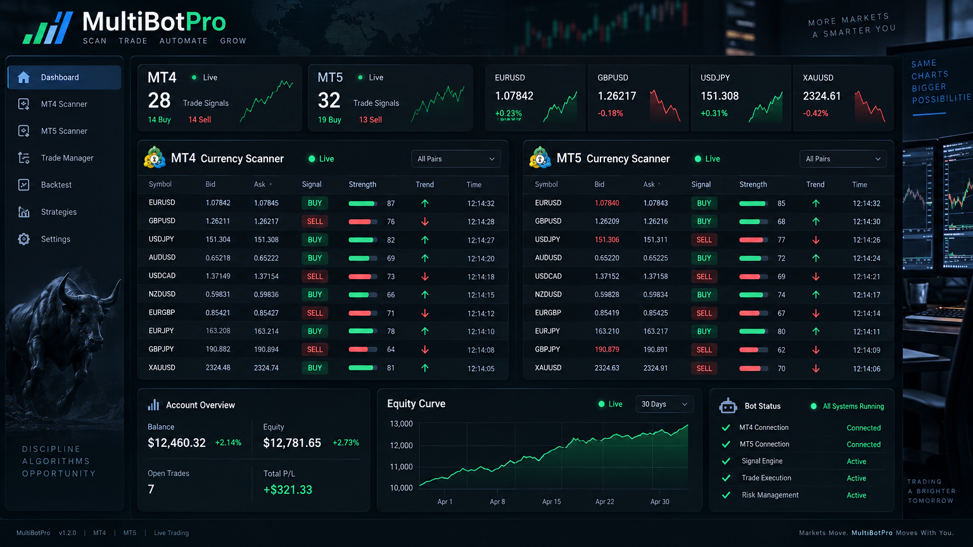
Task: Click the Risk Management checkmark icon
Action: pyautogui.click(x=726, y=495)
